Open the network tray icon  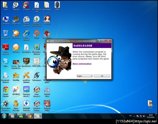(x=141, y=116)
